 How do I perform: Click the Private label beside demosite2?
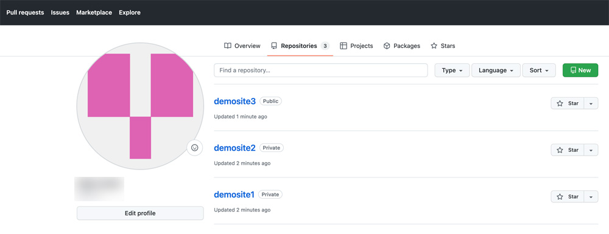coord(272,148)
